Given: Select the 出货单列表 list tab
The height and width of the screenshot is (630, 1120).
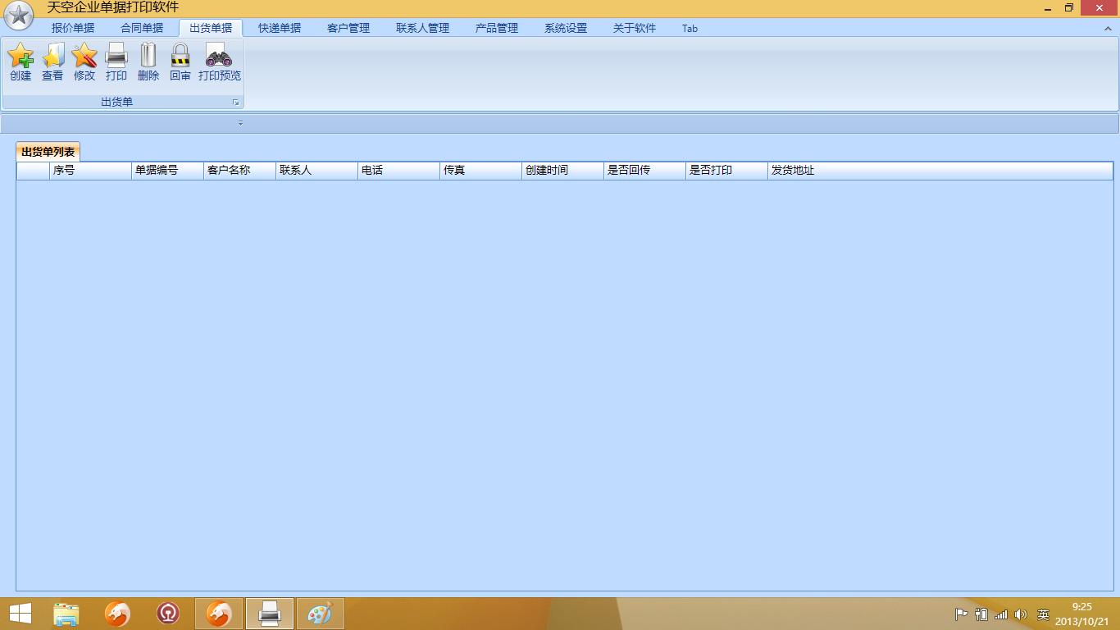Looking at the screenshot, I should [x=48, y=152].
